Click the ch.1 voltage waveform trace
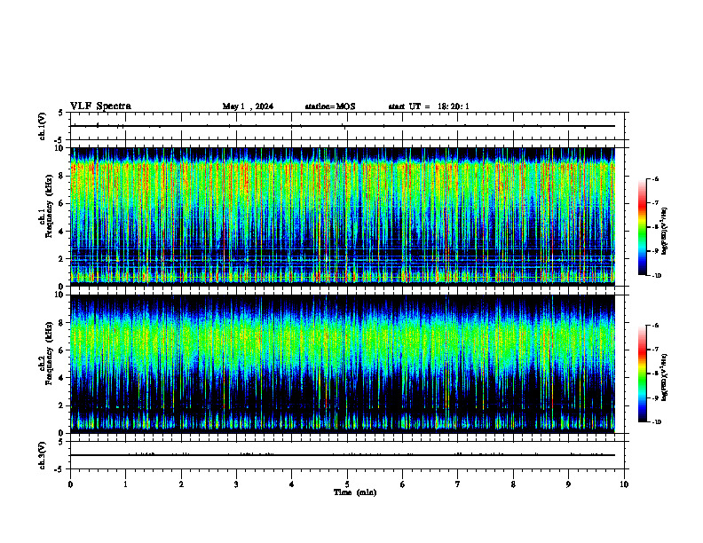703x543 pixels. click(343, 126)
